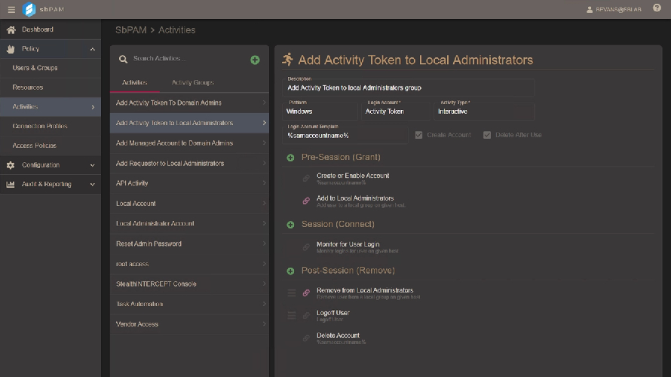The height and width of the screenshot is (377, 671).
Task: Add a Post-Session step with plus icon
Action: pos(290,271)
